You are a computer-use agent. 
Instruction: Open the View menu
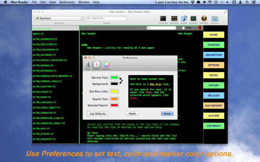click(x=52, y=2)
